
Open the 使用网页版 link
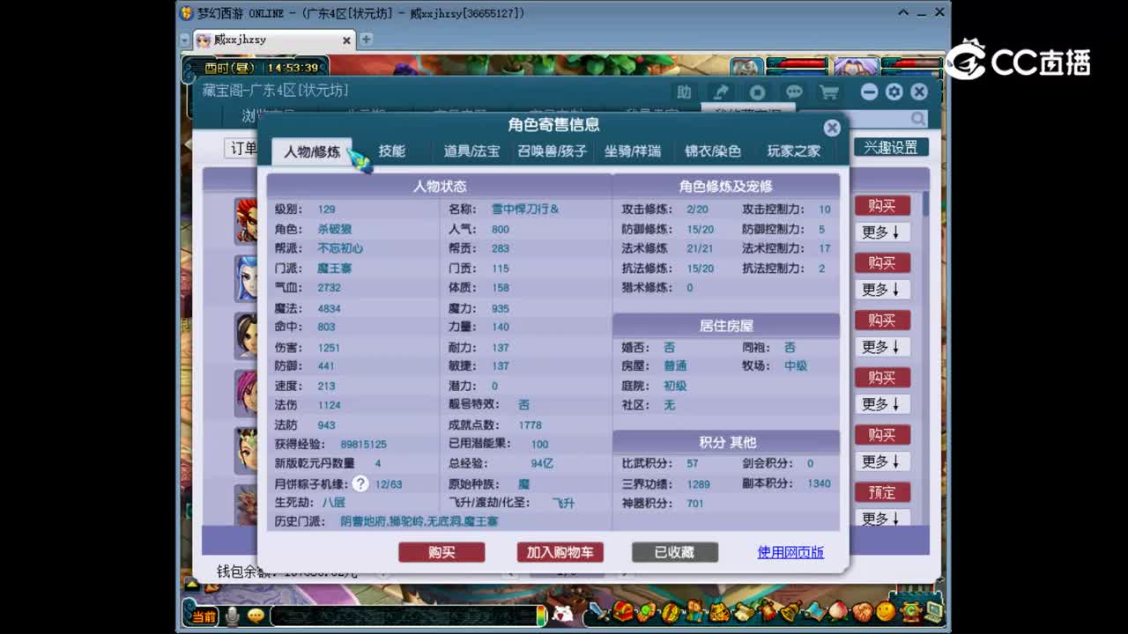pyautogui.click(x=790, y=552)
